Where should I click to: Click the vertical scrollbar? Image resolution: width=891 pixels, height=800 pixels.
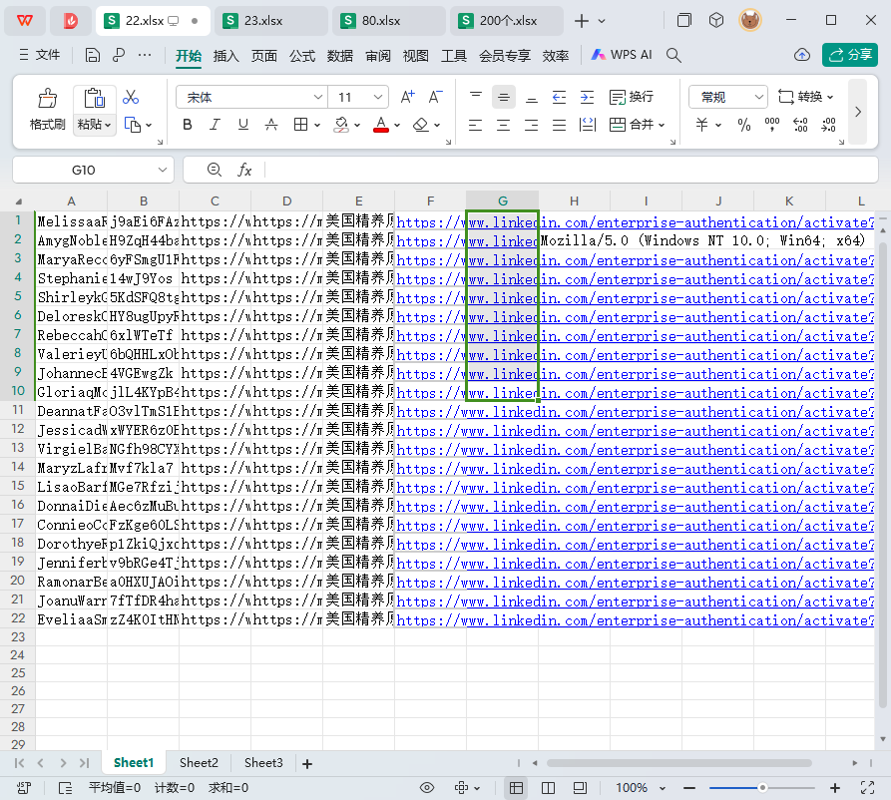882,477
